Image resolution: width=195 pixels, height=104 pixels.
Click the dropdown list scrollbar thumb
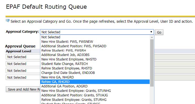152,63
